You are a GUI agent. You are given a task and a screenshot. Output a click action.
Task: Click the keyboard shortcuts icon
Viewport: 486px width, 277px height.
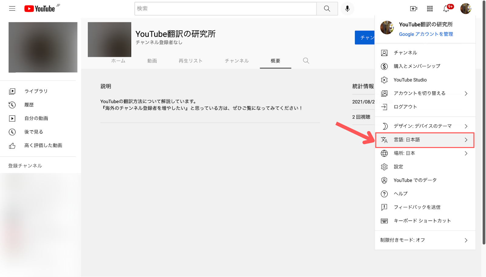click(384, 221)
